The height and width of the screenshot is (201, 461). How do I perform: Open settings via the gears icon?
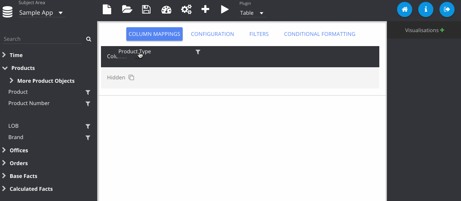coord(186,9)
